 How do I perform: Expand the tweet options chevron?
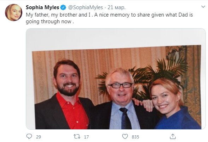tap(203, 7)
